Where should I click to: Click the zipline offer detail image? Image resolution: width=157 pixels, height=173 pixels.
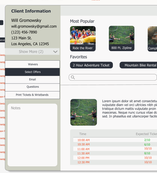[83, 112]
